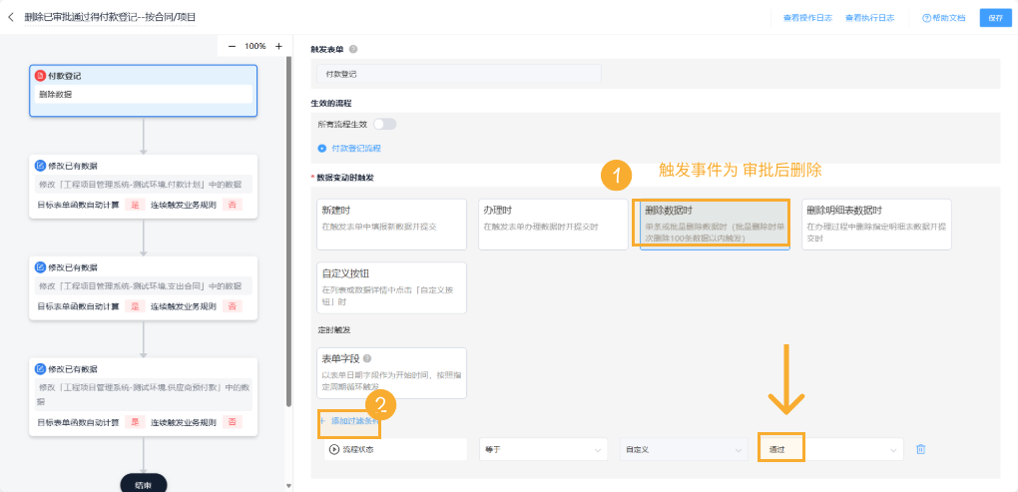This screenshot has width=1018, height=492.
Task: Click the flow canvas vertical scrollbar
Action: click(288, 231)
